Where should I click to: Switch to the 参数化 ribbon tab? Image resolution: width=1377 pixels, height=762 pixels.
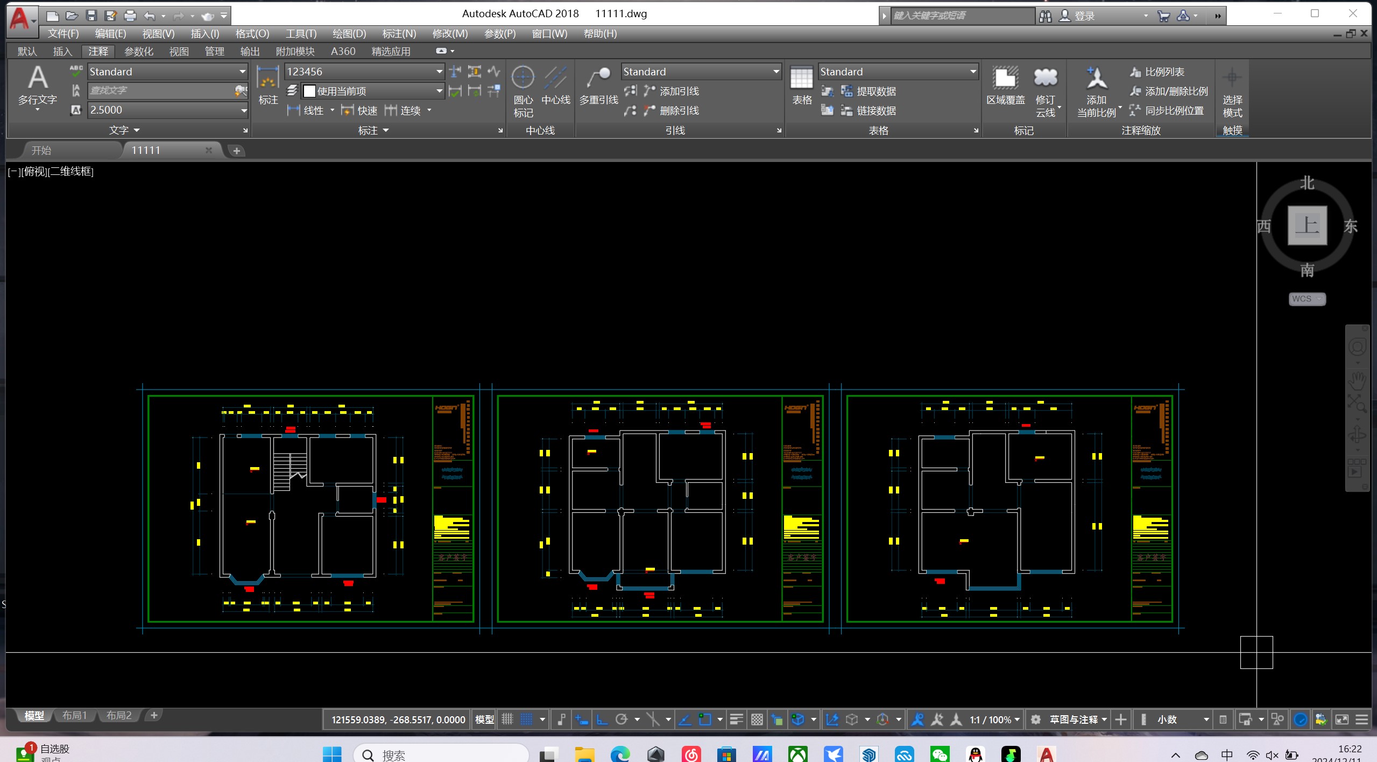pos(138,51)
